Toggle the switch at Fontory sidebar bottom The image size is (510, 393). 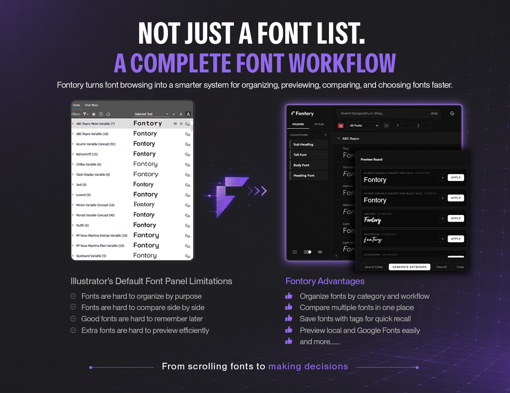pyautogui.click(x=307, y=252)
